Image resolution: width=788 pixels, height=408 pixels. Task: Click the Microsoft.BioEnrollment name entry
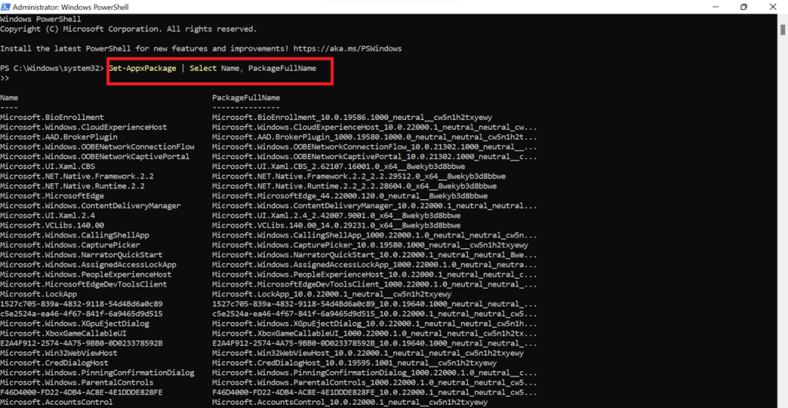pos(52,117)
